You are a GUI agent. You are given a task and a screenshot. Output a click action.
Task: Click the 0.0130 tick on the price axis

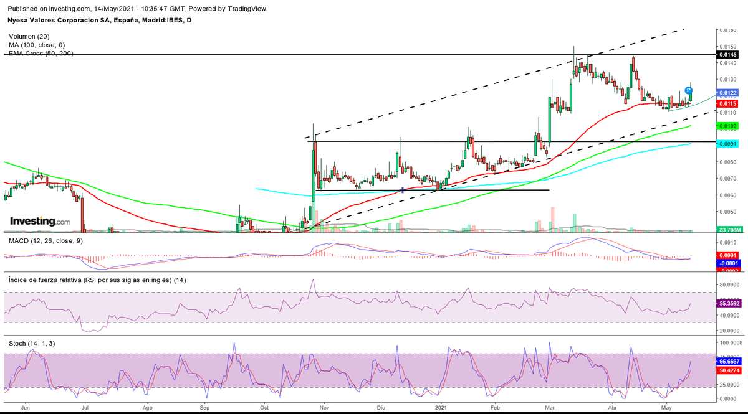pos(728,79)
